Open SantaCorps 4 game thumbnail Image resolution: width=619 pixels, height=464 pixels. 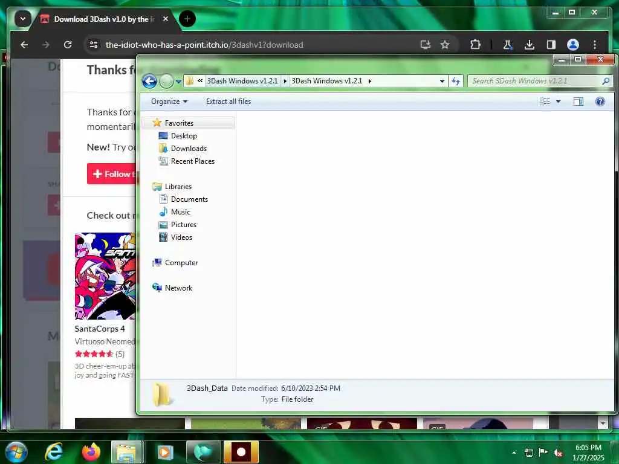point(105,275)
